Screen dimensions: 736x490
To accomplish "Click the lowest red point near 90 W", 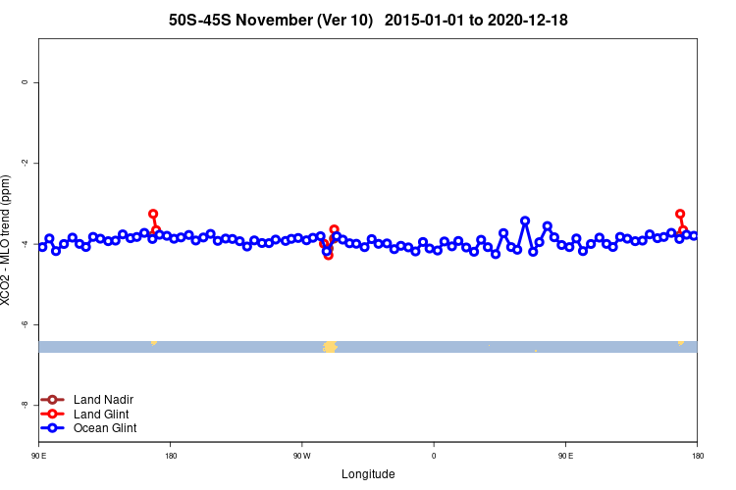I will pos(329,255).
